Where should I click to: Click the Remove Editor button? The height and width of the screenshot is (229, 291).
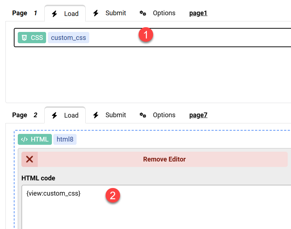(x=164, y=159)
